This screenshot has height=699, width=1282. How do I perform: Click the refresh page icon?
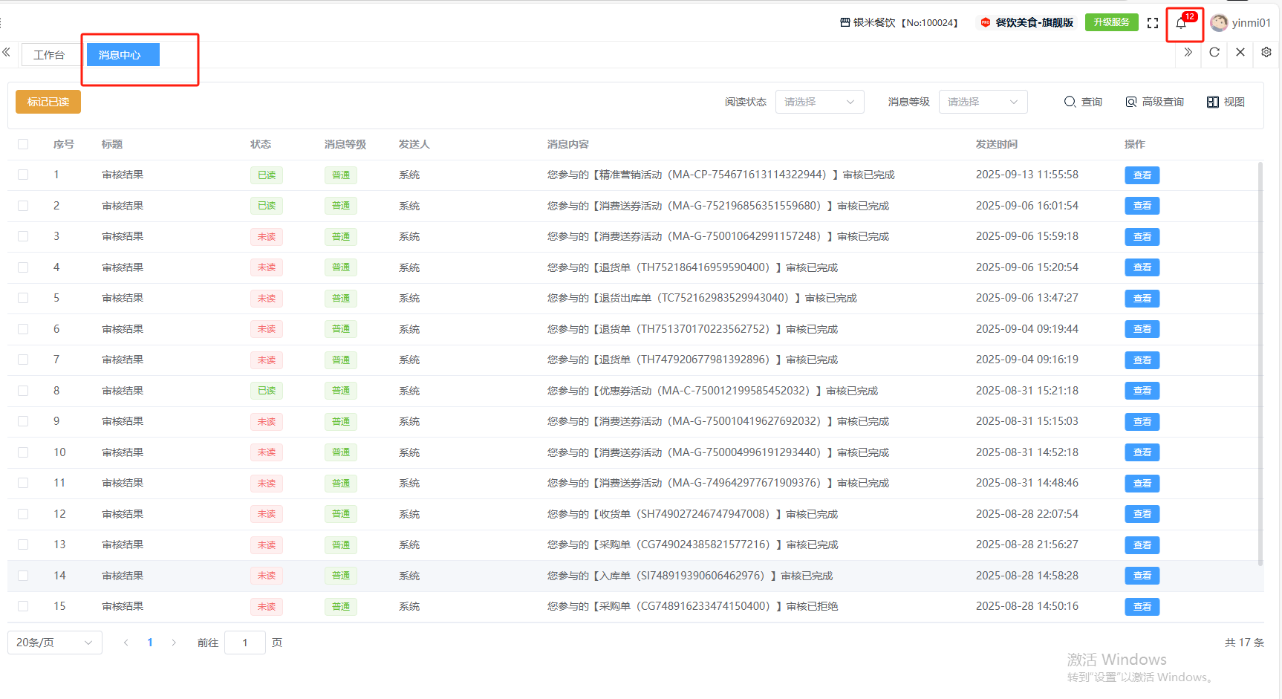[1214, 52]
